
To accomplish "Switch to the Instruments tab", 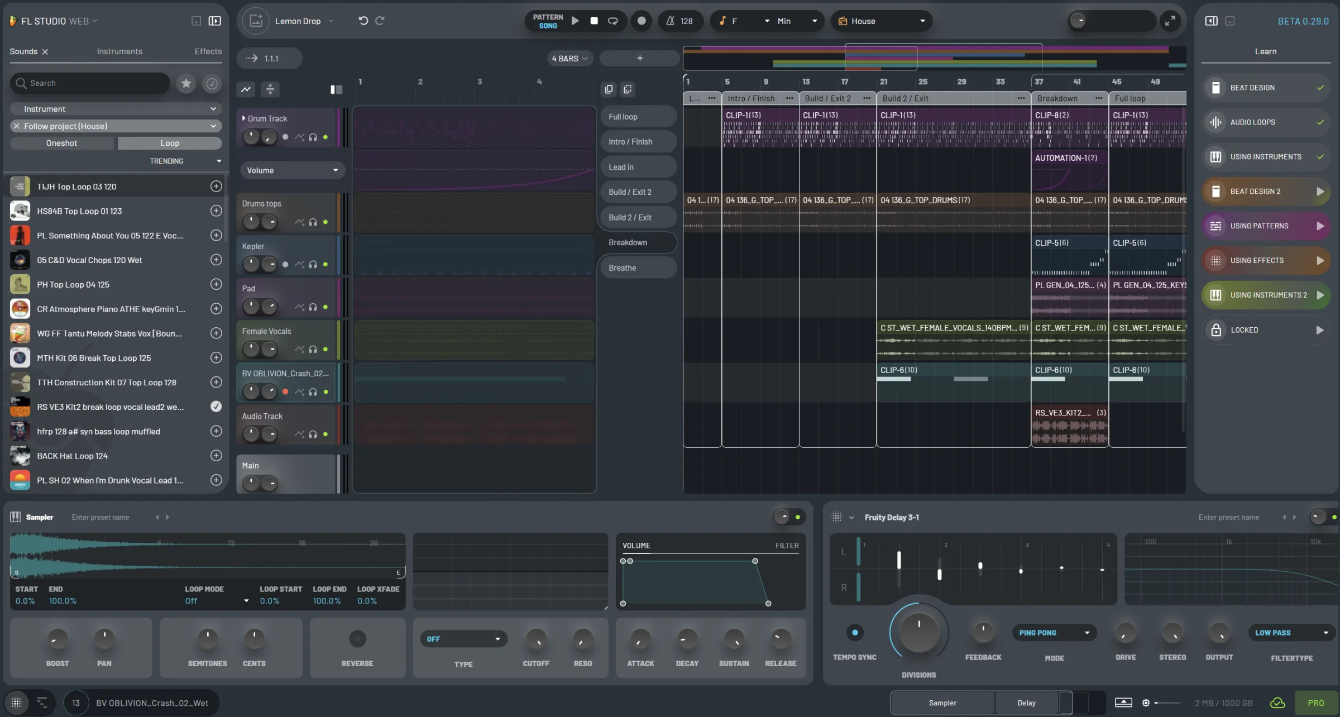I will [119, 51].
